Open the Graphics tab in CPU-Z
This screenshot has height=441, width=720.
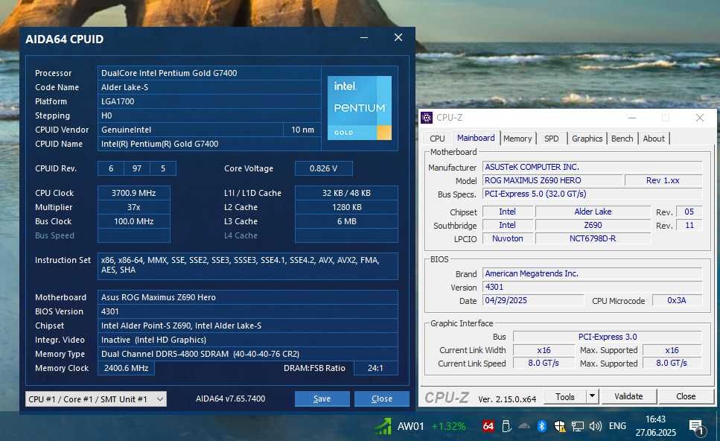587,139
